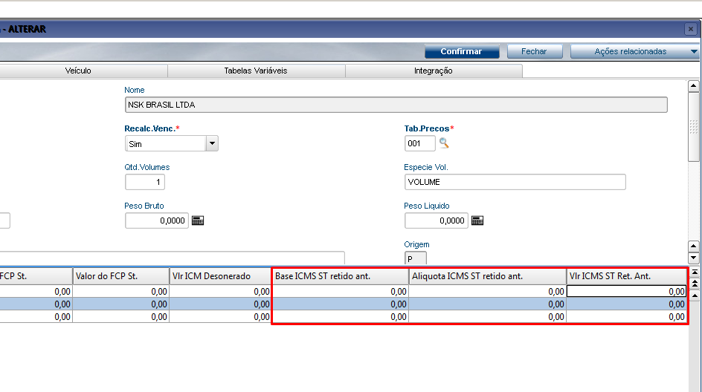702x392 pixels.
Task: Click the Peso Liquido value field
Action: pyautogui.click(x=437, y=220)
